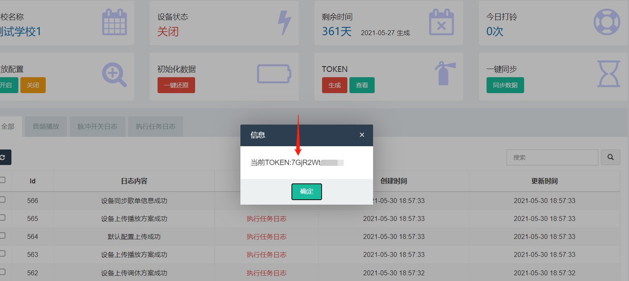Image resolution: width=629 pixels, height=281 pixels.
Task: Click the hourglass icon on 一键同步 card
Action: tap(609, 74)
